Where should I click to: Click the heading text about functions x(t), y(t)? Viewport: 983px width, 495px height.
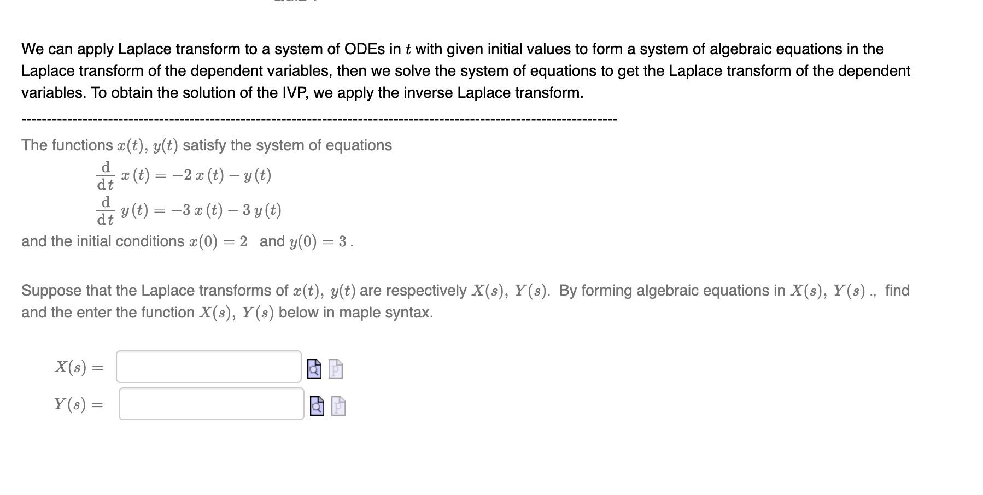pyautogui.click(x=205, y=145)
